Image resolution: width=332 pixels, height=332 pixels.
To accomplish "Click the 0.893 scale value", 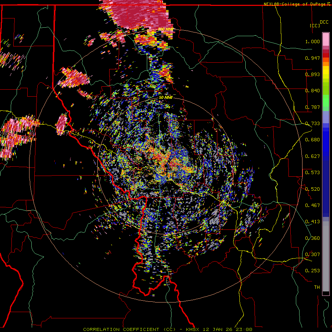I will (312, 74).
